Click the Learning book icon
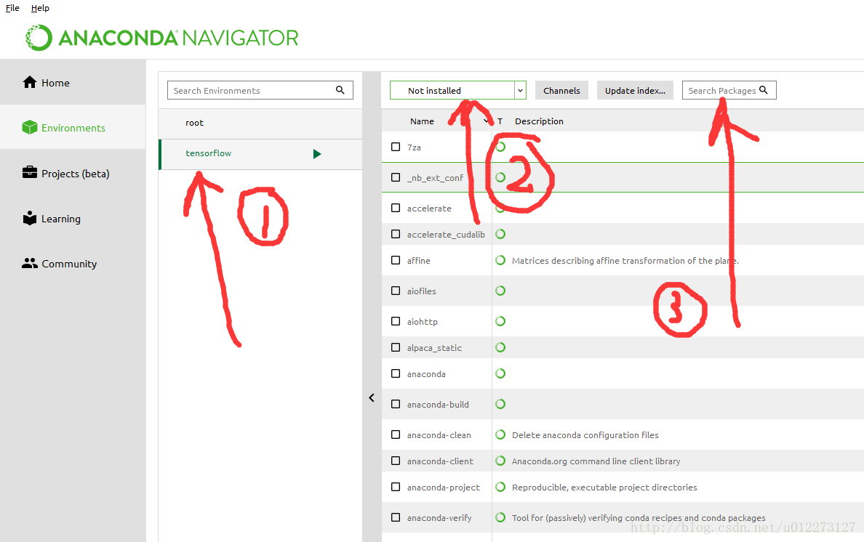864x542 pixels. click(x=30, y=218)
